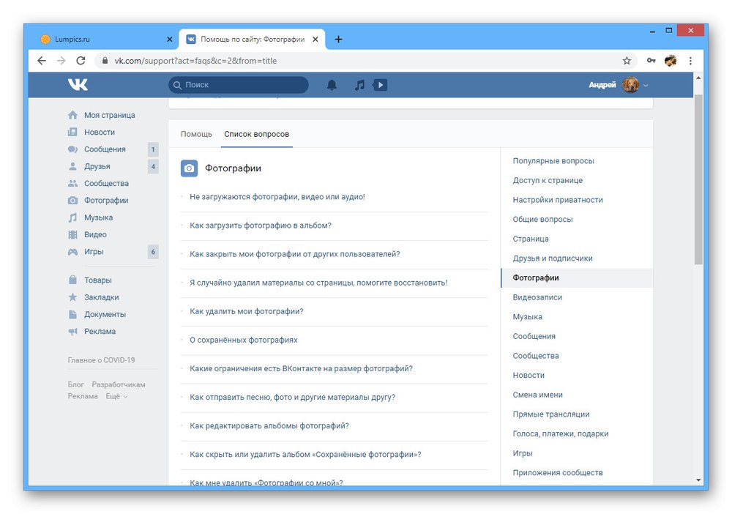Click the page vertical scrollbar thumb
The image size is (732, 514).
(x=698, y=179)
